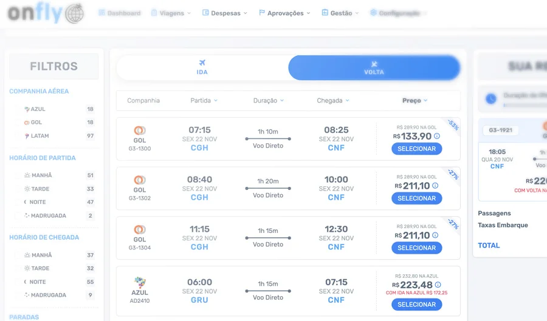Click the GOL airline filter icon
This screenshot has height=321, width=547.
click(27, 123)
